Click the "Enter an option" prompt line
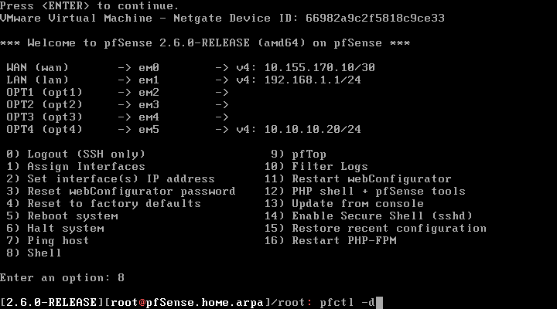557x309 pixels. (62, 277)
